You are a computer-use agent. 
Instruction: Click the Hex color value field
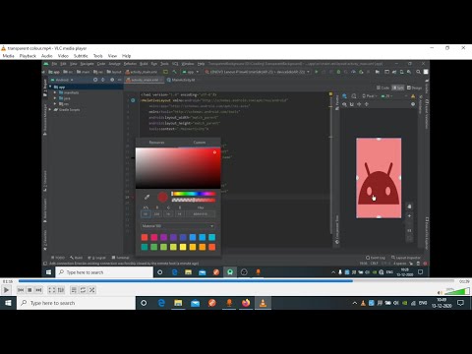point(201,214)
